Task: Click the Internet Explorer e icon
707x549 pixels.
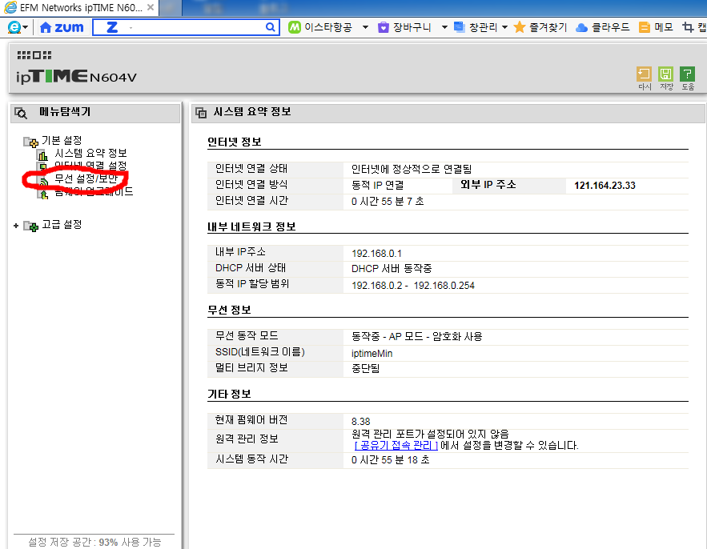Action: pyautogui.click(x=14, y=27)
